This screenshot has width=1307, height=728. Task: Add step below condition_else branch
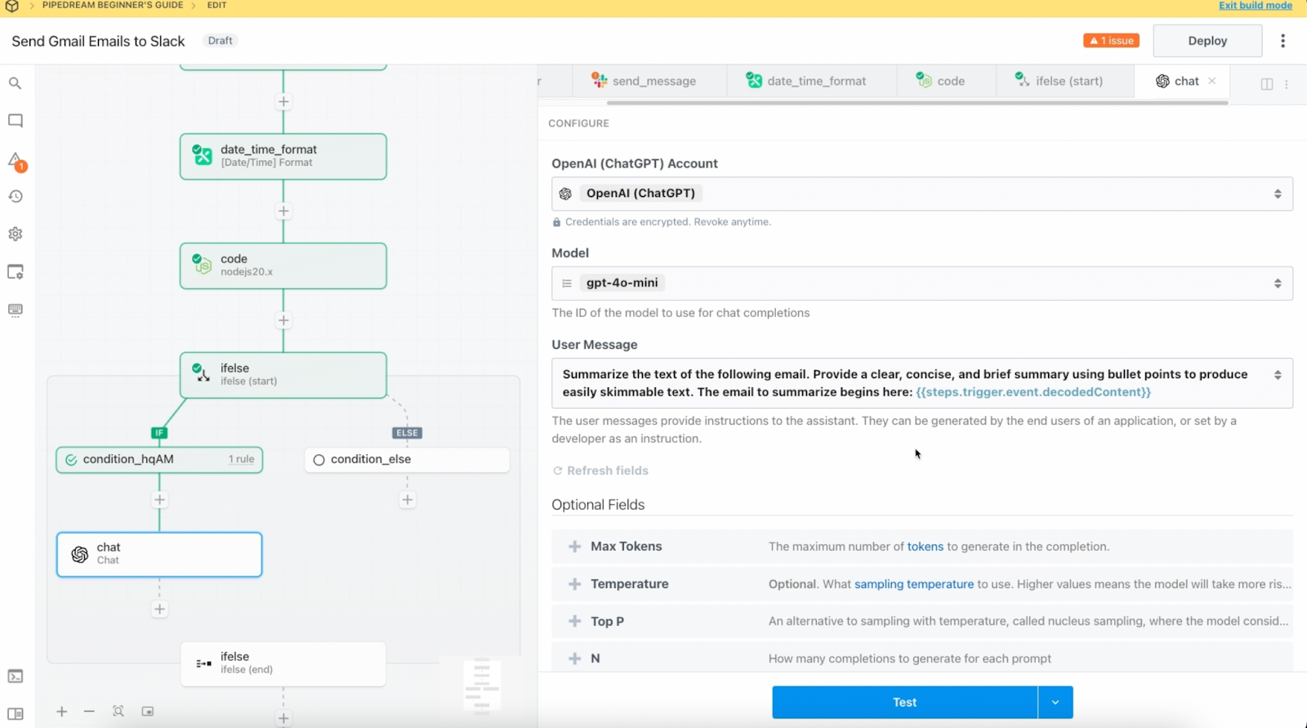pos(407,499)
